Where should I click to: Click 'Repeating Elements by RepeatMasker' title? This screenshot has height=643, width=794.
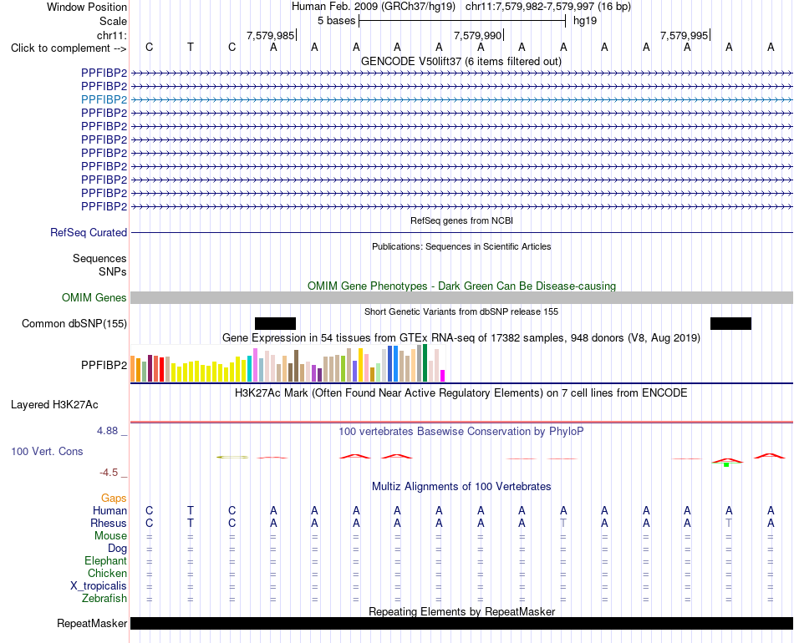(462, 611)
